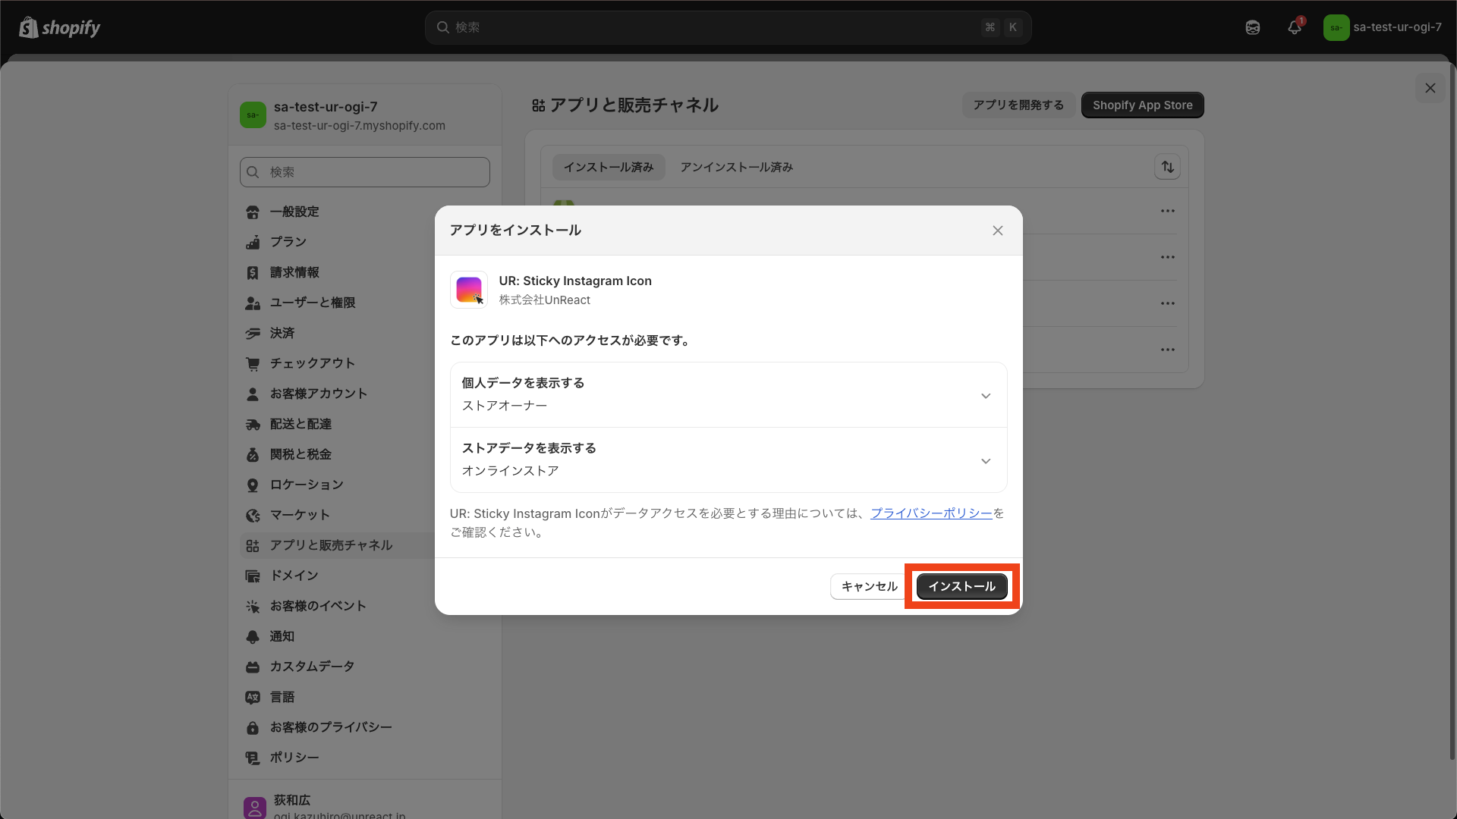Image resolution: width=1457 pixels, height=819 pixels.
Task: Click the インストール button to install app
Action: pyautogui.click(x=961, y=586)
